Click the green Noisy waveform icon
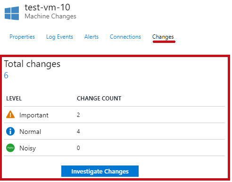The image size is (232, 182). pyautogui.click(x=10, y=148)
